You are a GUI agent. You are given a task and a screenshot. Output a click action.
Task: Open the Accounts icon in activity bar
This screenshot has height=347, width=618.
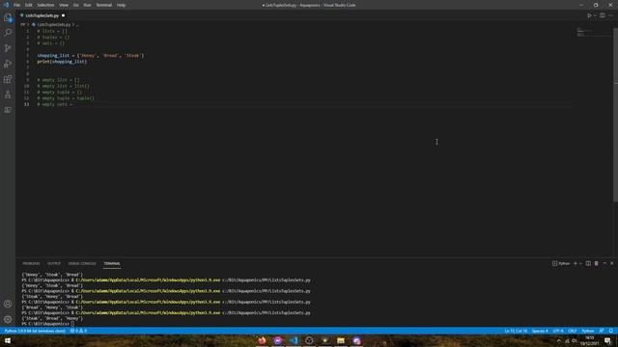click(x=8, y=304)
